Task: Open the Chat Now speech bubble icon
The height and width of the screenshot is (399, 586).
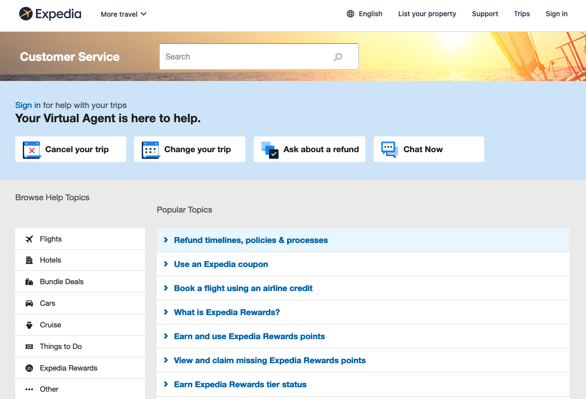Action: [x=388, y=149]
